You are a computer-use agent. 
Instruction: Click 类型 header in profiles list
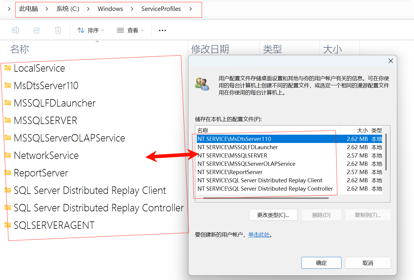click(x=376, y=130)
